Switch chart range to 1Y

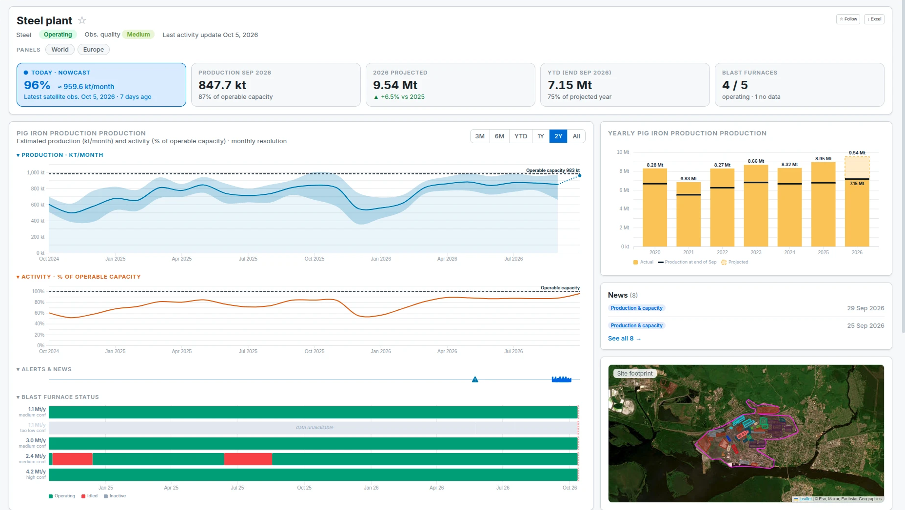point(541,136)
